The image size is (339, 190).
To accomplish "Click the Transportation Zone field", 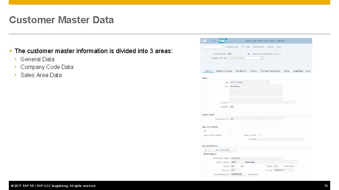I will tap(238, 174).
